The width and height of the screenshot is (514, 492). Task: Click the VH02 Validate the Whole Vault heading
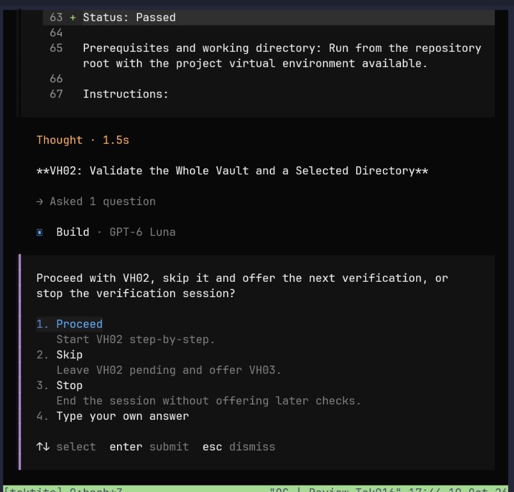click(232, 171)
